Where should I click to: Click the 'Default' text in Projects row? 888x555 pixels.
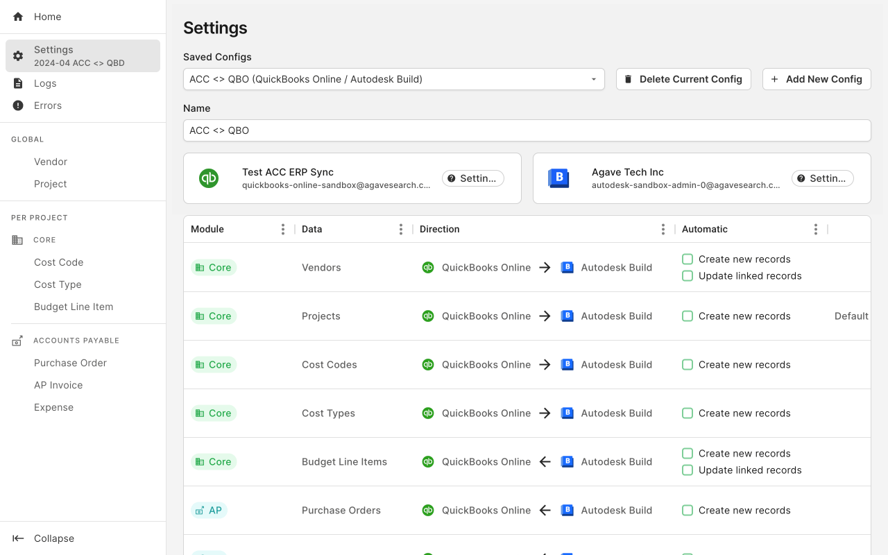(851, 316)
